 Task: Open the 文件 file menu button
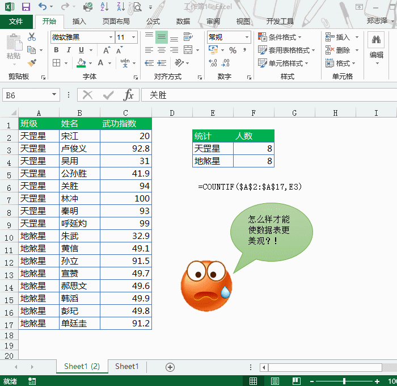pyautogui.click(x=16, y=21)
